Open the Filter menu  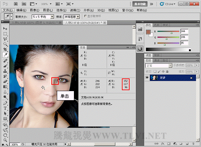coord(75,10)
